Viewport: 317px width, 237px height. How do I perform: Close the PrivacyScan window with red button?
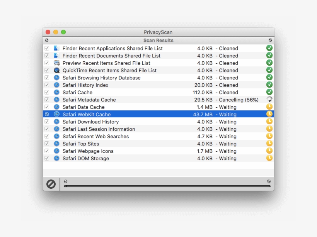click(x=48, y=32)
